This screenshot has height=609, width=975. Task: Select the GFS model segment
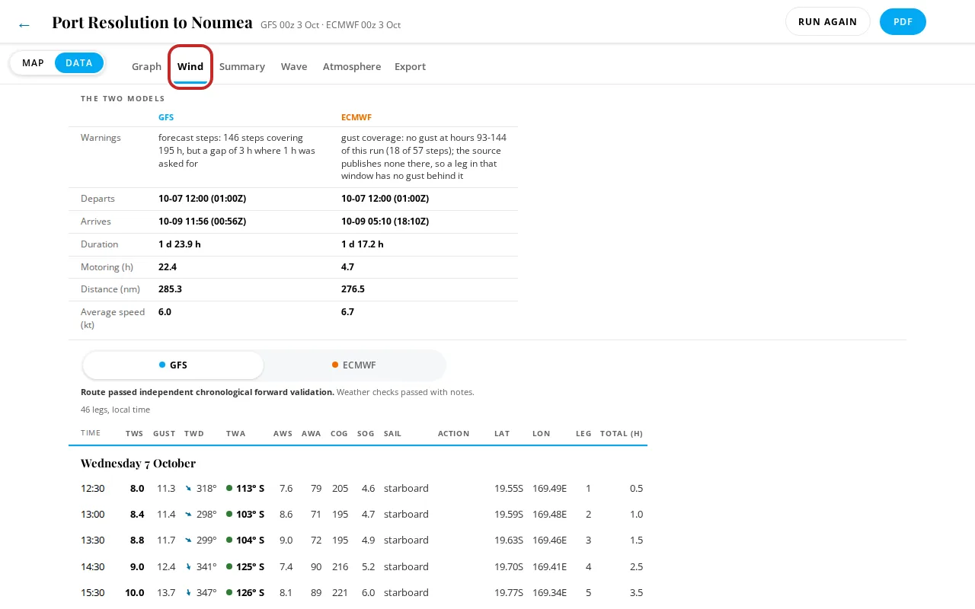click(x=173, y=365)
